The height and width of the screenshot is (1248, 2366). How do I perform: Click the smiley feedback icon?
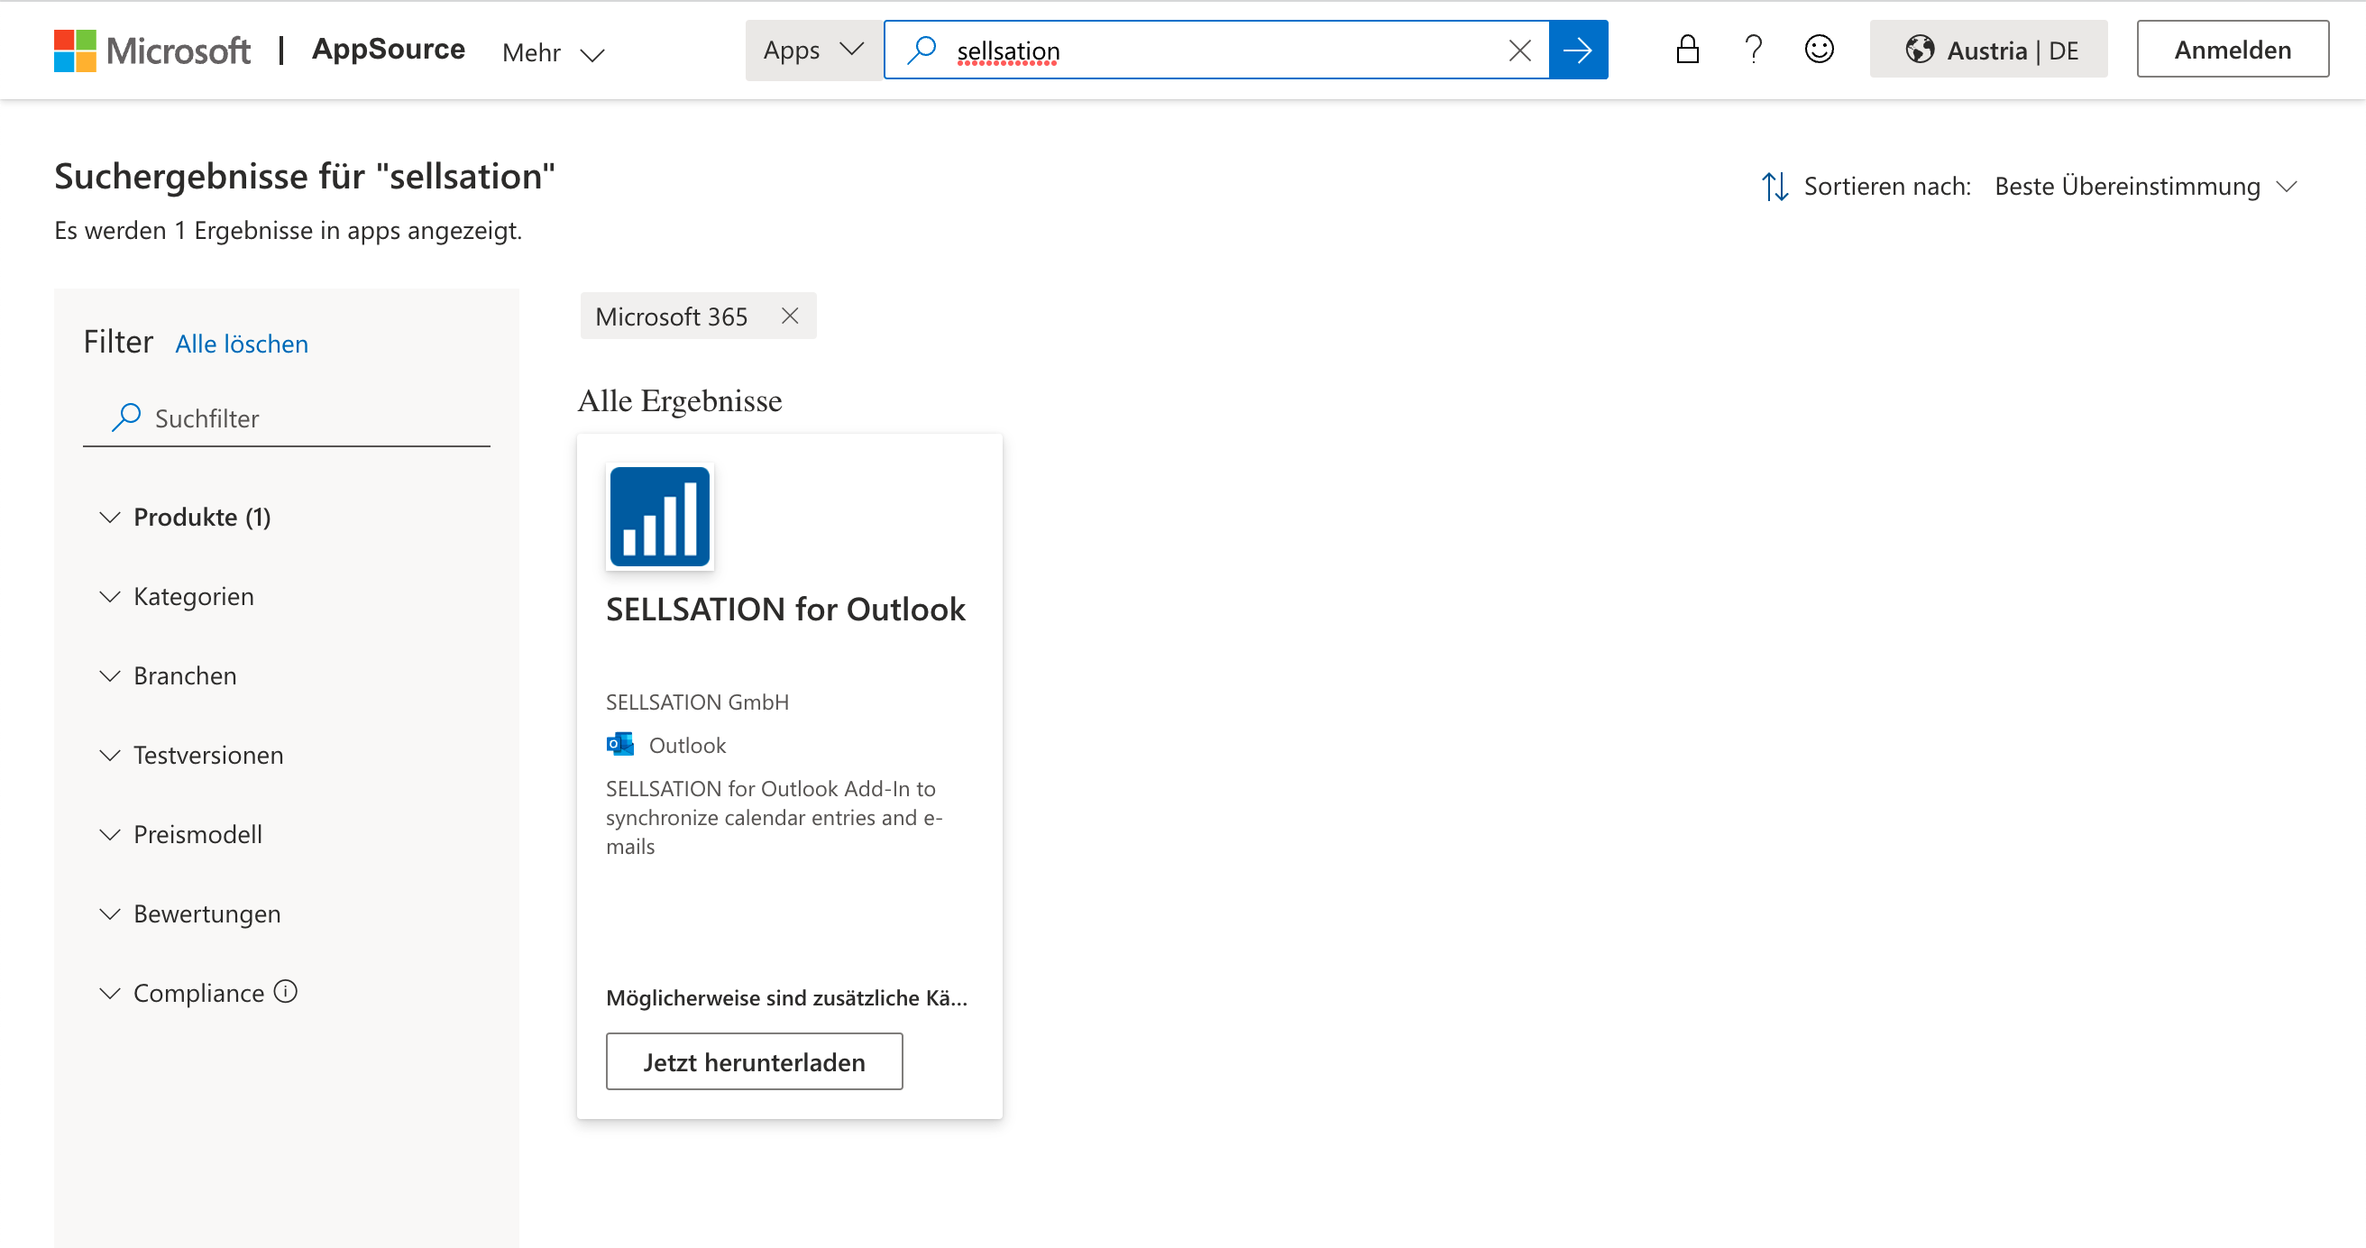click(1819, 50)
